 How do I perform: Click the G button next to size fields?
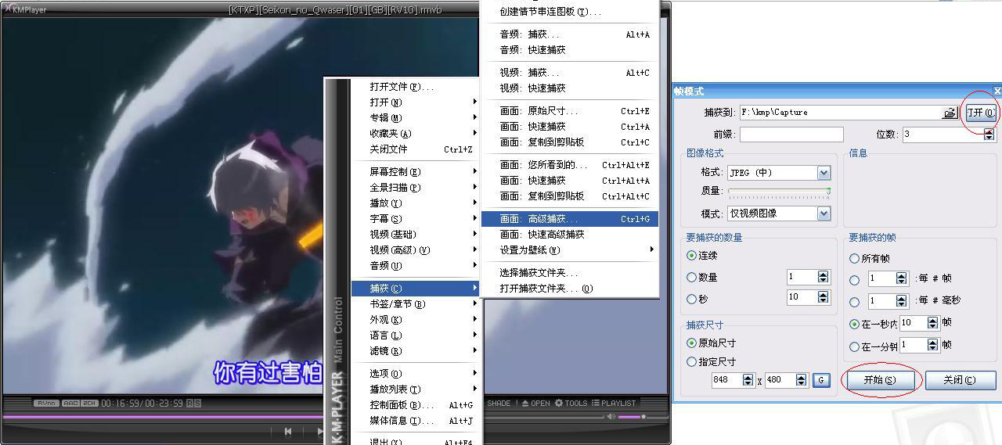[x=821, y=380]
